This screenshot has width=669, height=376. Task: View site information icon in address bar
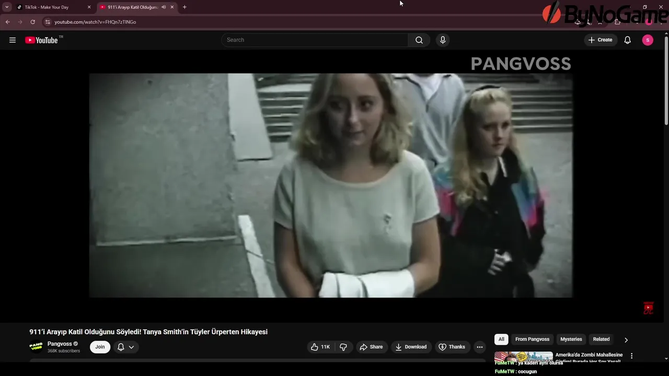47,22
